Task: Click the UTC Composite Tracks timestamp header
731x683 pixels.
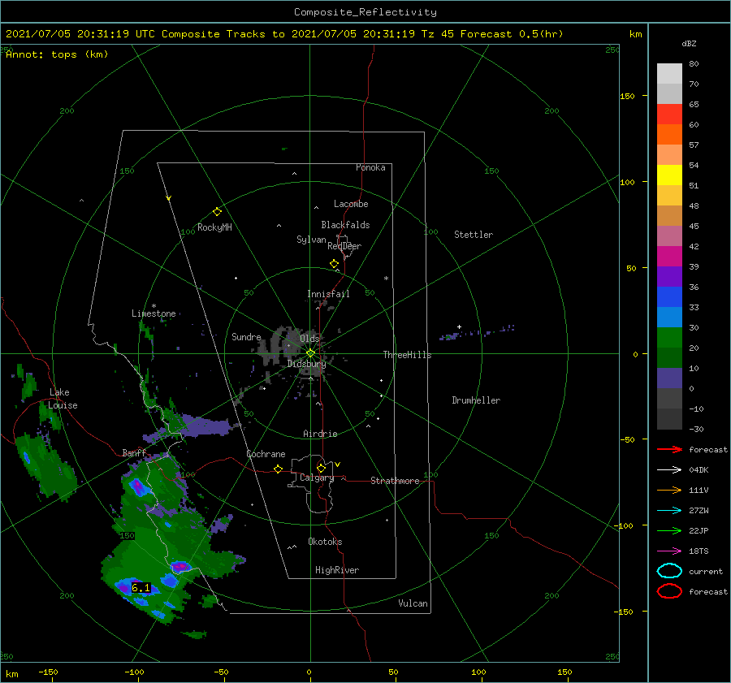Action: [x=284, y=34]
